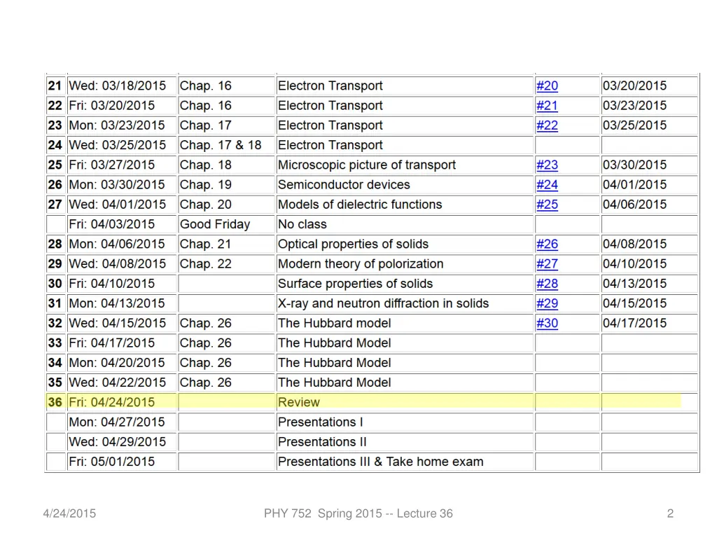Open homework link #20
The image size is (717, 538).
547,86
